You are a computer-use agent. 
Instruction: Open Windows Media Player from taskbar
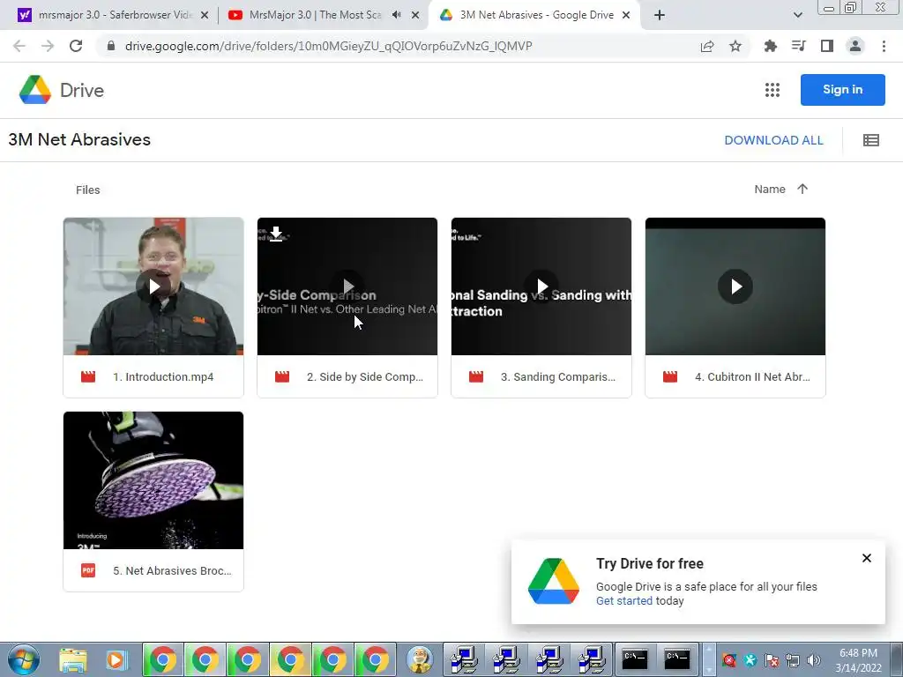pyautogui.click(x=116, y=659)
